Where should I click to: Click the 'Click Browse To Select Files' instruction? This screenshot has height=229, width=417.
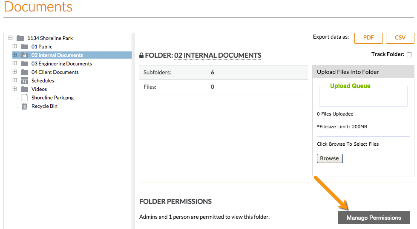[348, 144]
